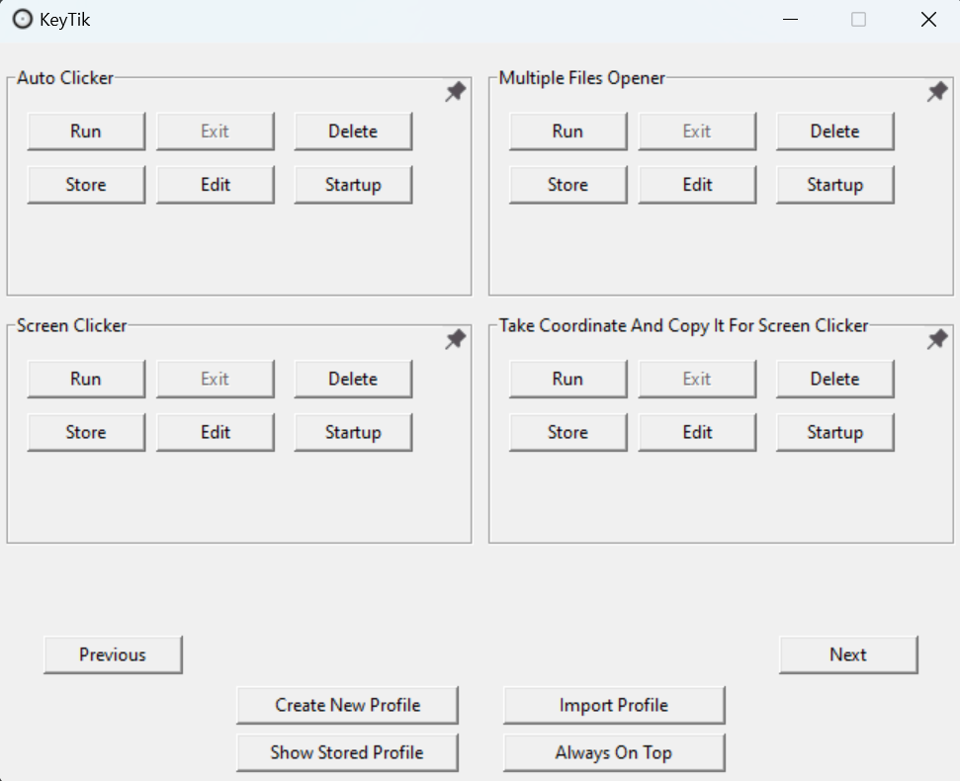Store the Screen Clicker profile
Viewport: 960px width, 781px height.
pyautogui.click(x=86, y=432)
